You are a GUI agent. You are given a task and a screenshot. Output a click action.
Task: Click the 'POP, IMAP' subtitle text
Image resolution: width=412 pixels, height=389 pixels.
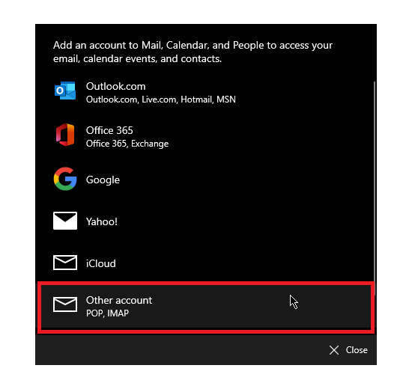click(x=107, y=313)
